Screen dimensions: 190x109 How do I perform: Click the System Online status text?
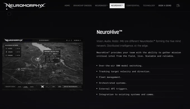44,40
